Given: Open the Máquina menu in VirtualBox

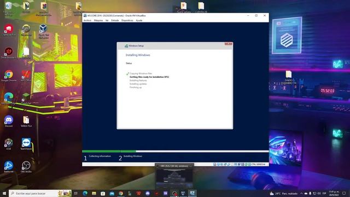Looking at the screenshot, I should pos(98,20).
